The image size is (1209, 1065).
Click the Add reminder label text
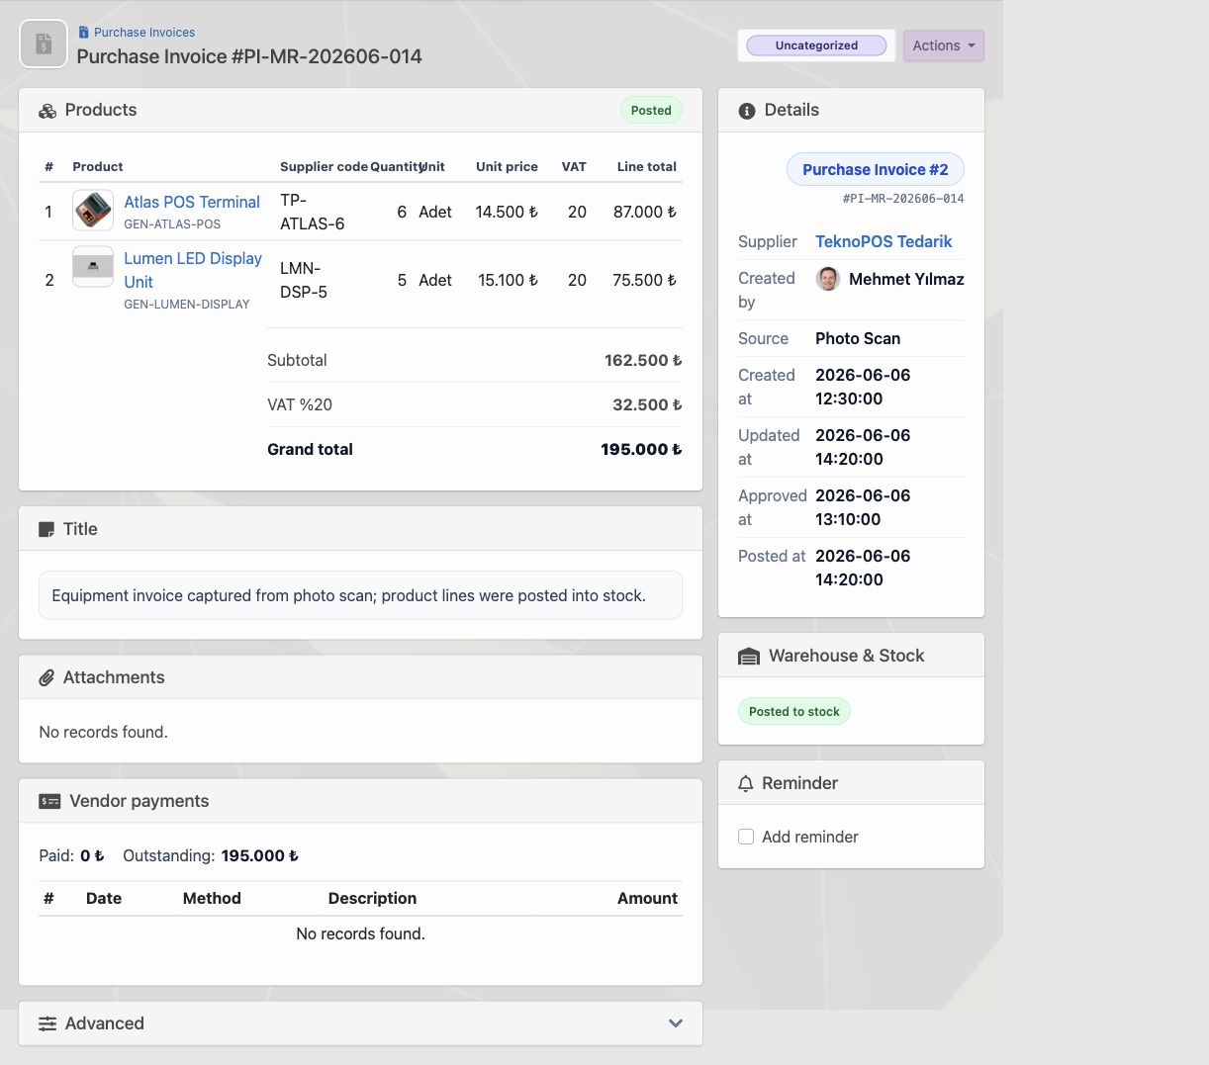[810, 837]
